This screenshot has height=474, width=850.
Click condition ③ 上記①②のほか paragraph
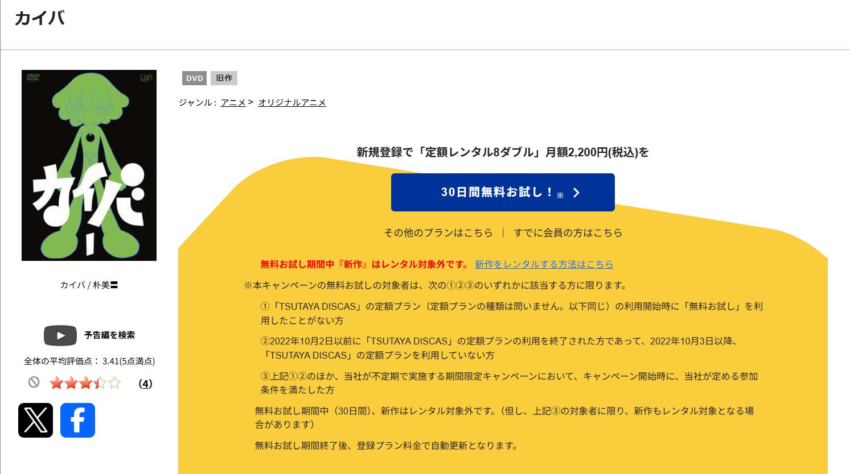point(509,383)
